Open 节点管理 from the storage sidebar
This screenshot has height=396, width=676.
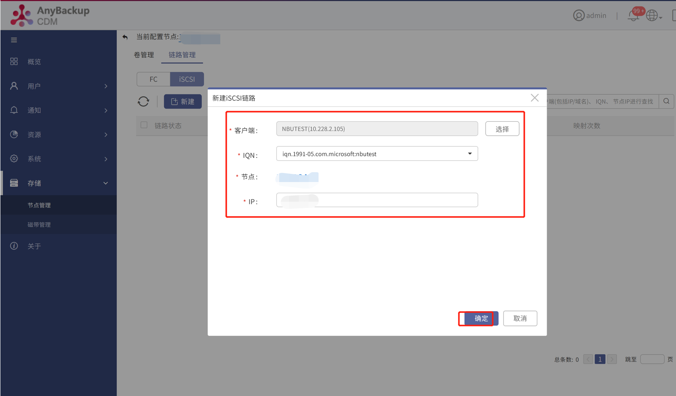click(39, 205)
